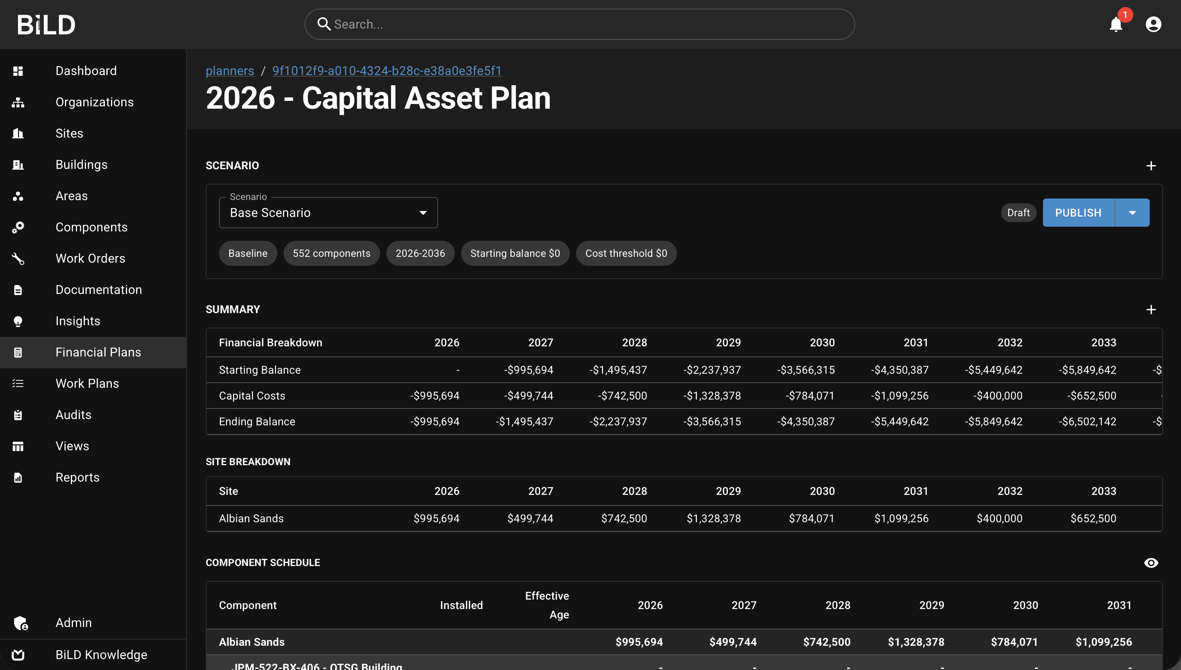Viewport: 1181px width, 670px height.
Task: Click the Site column header
Action: 228,491
